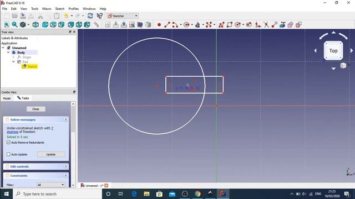Collapse the Edit controls section
This screenshot has height=199, width=355.
[x=65, y=166]
